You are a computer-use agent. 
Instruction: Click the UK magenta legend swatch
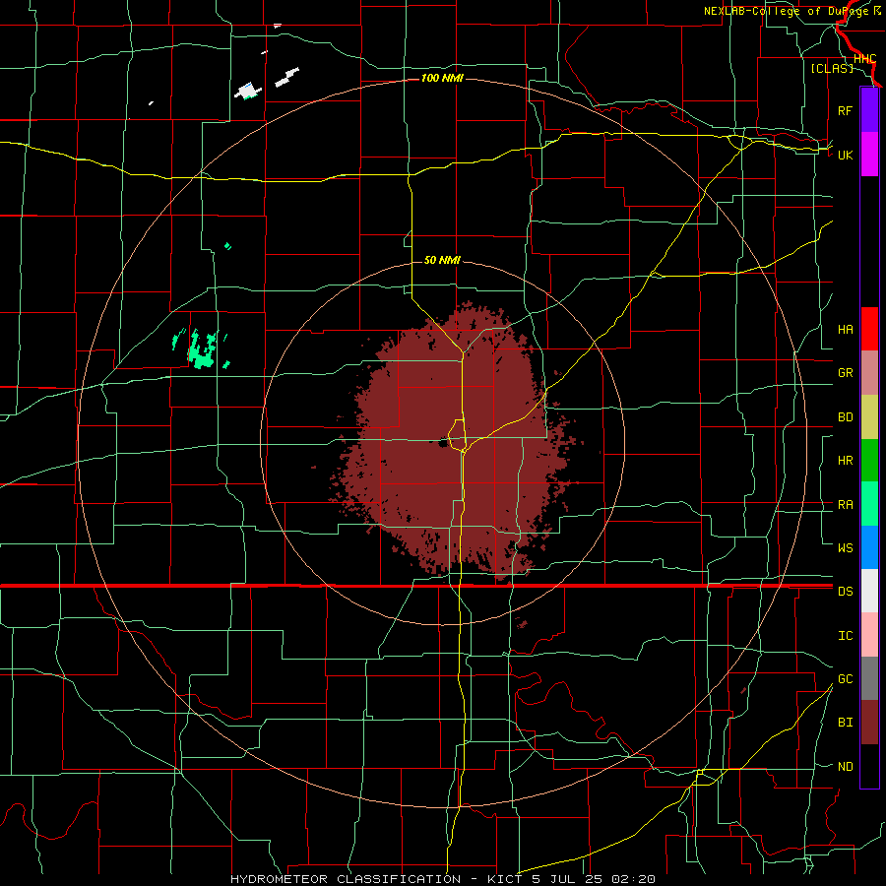click(x=869, y=155)
